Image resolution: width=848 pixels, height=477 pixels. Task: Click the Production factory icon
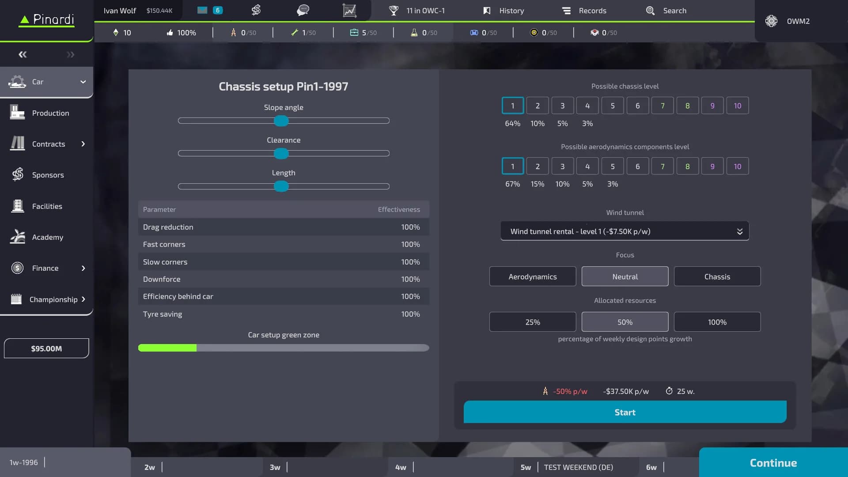pyautogui.click(x=17, y=112)
